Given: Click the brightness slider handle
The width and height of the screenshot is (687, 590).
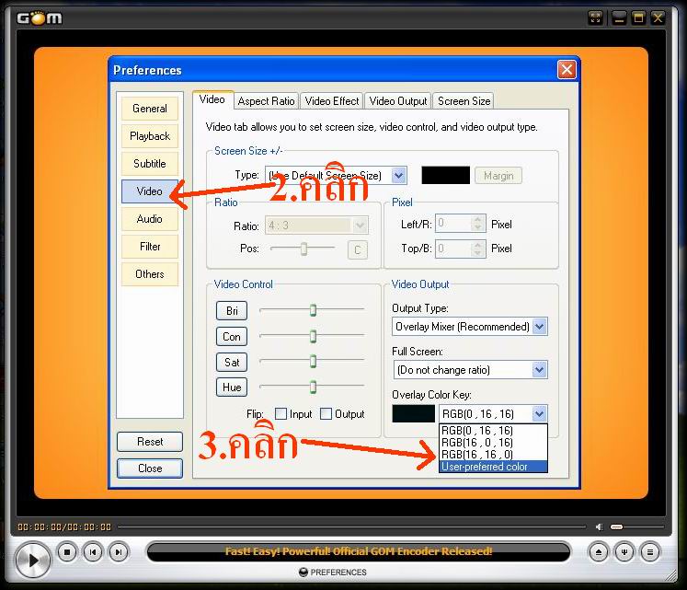Looking at the screenshot, I should pyautogui.click(x=313, y=310).
